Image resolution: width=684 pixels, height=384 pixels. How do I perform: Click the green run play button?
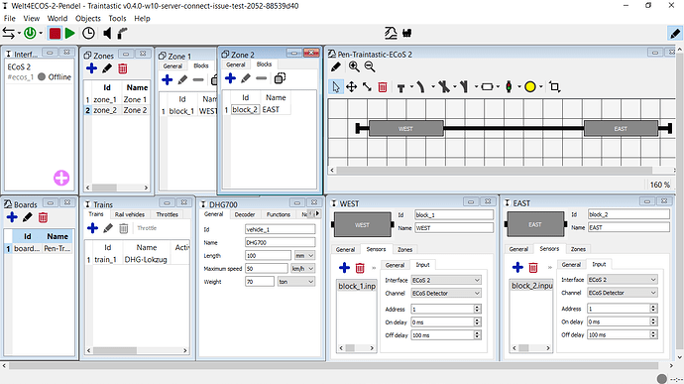[x=69, y=33]
